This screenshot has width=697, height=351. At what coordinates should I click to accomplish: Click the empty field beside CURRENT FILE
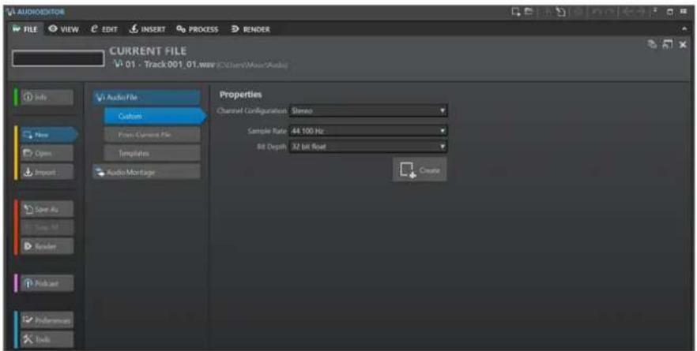tap(58, 58)
